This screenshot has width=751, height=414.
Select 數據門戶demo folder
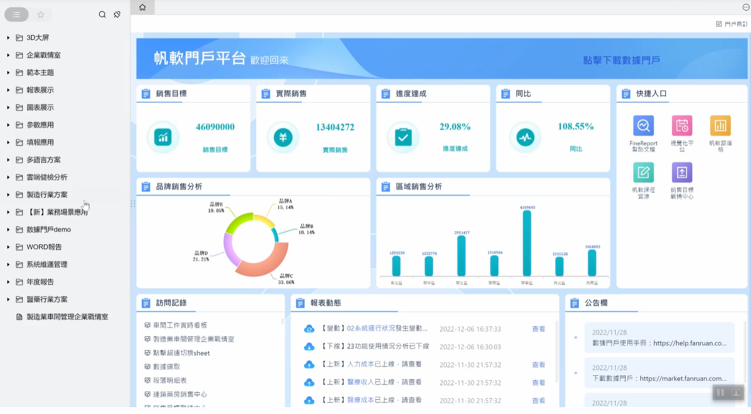coord(49,229)
